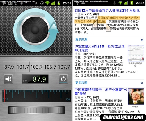Expand second 更多来源 double chevron
Screen dimensions: 146x121
point(142,83)
